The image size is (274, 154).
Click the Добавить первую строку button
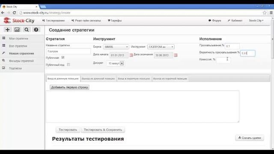point(69,87)
